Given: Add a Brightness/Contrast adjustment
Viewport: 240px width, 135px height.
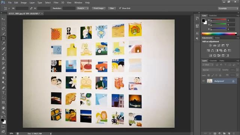Looking at the screenshot, I should pos(210,45).
